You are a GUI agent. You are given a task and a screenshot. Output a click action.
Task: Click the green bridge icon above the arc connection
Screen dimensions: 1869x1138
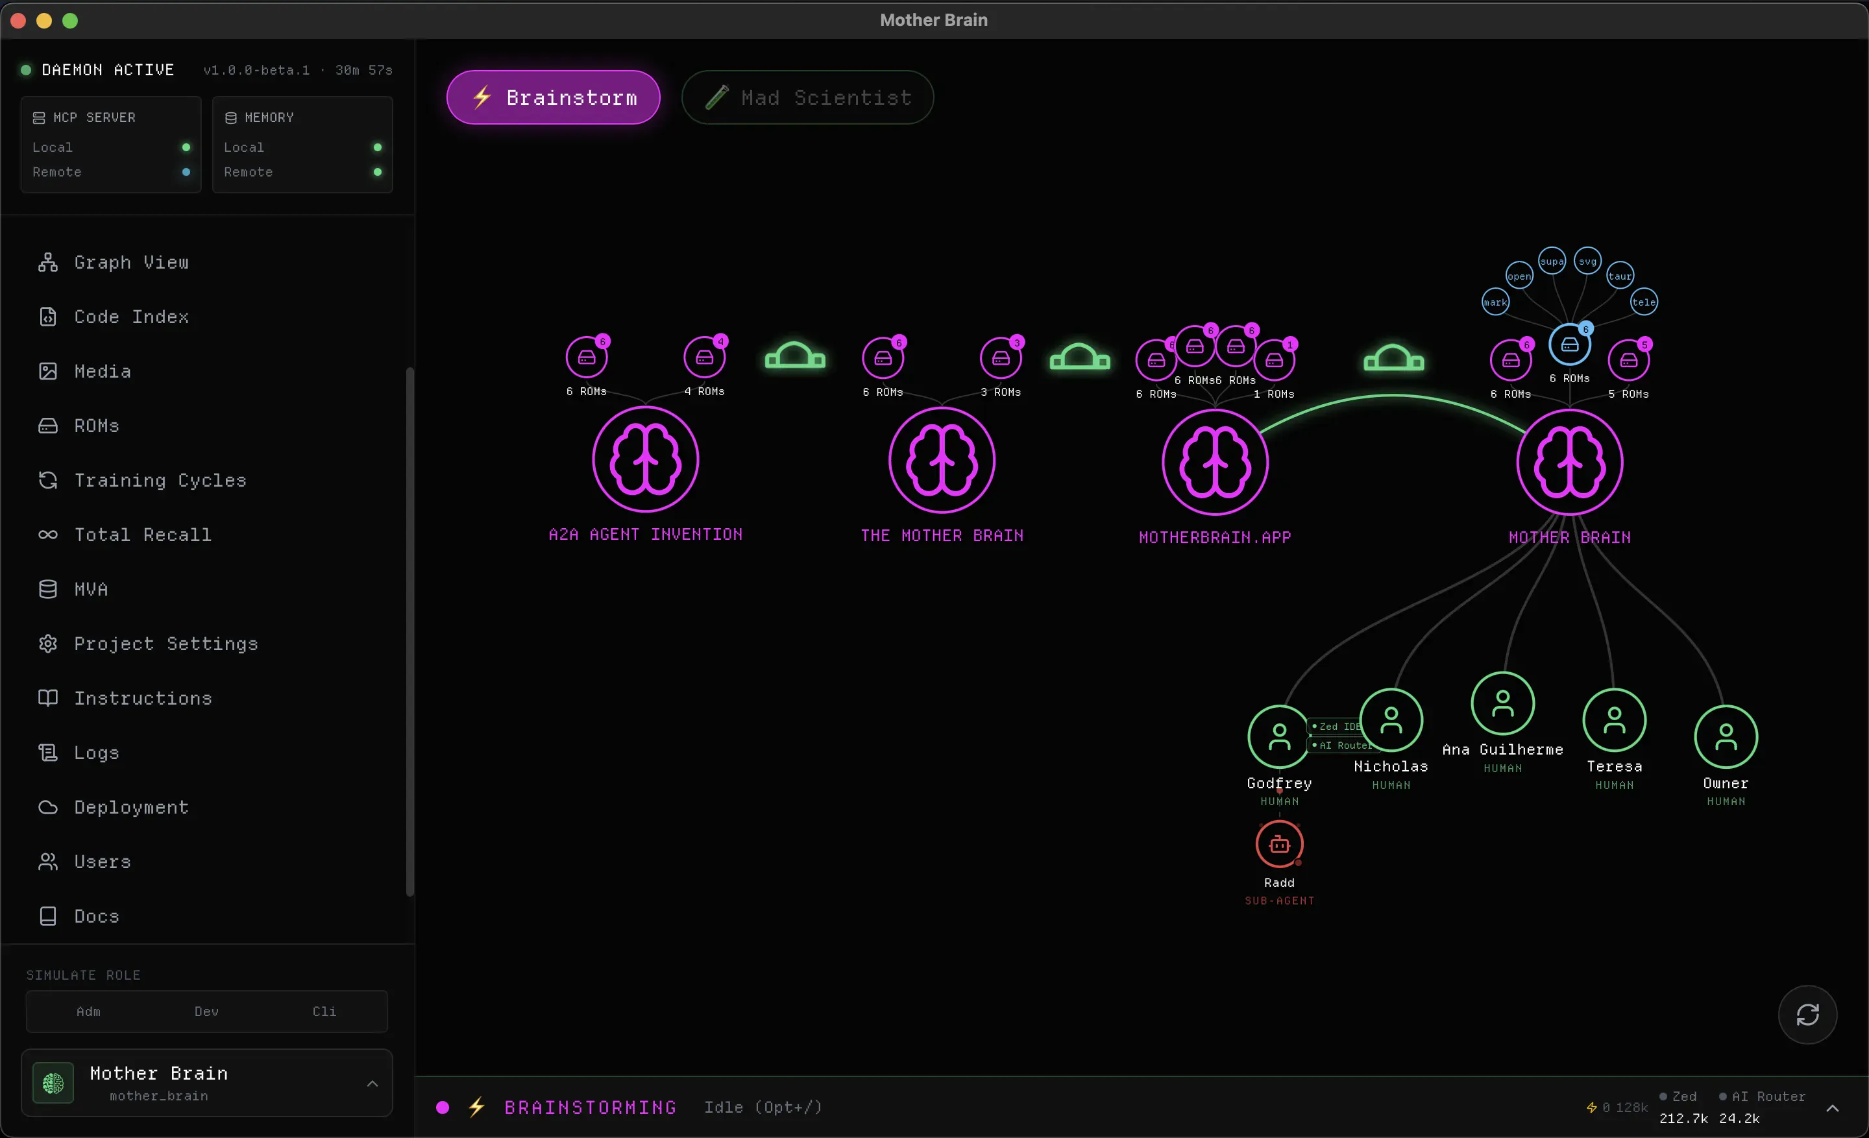point(1394,358)
